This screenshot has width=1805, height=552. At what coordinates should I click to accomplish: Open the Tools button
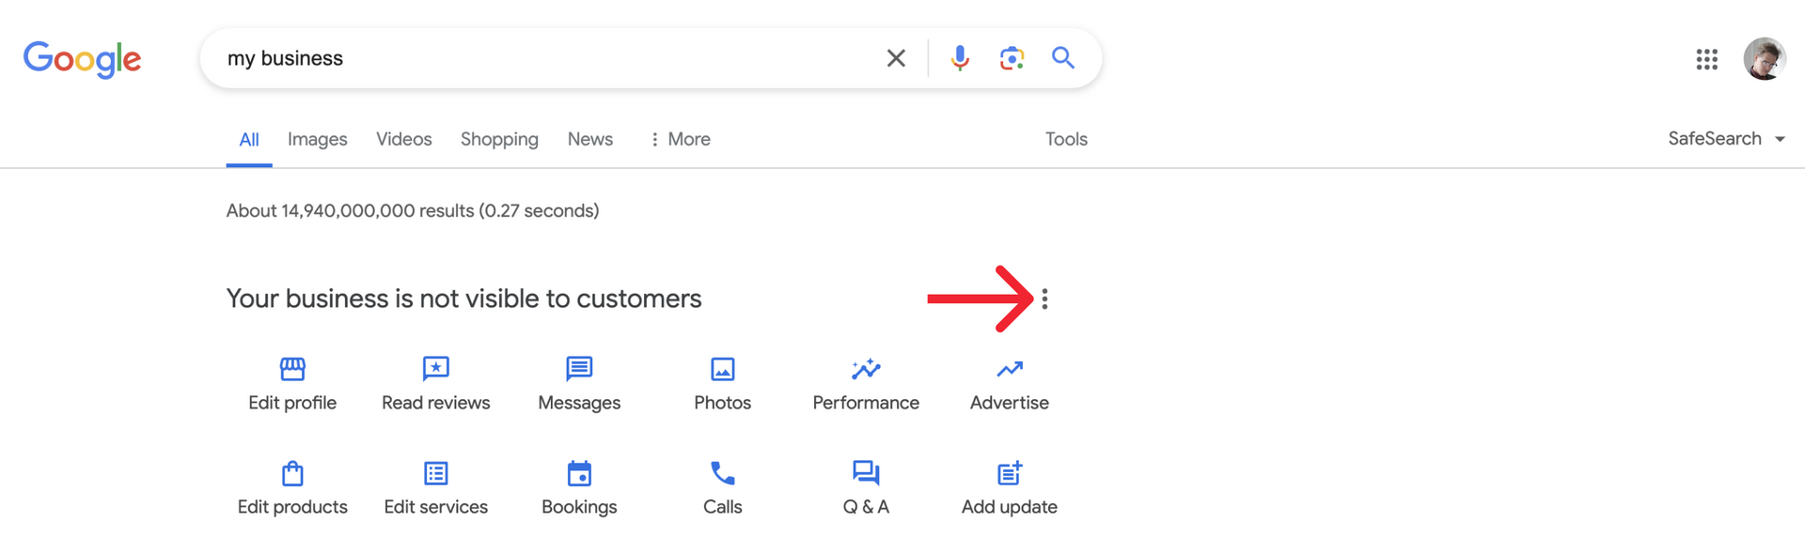[x=1066, y=139]
